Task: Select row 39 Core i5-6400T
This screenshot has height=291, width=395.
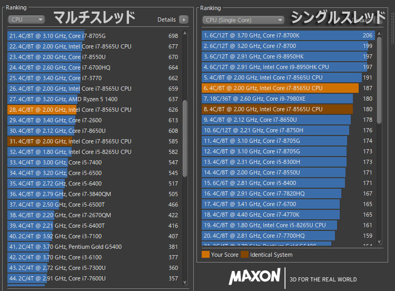Action: [x=94, y=226]
